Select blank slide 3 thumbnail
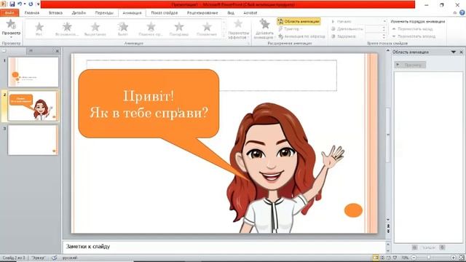 [x=33, y=140]
